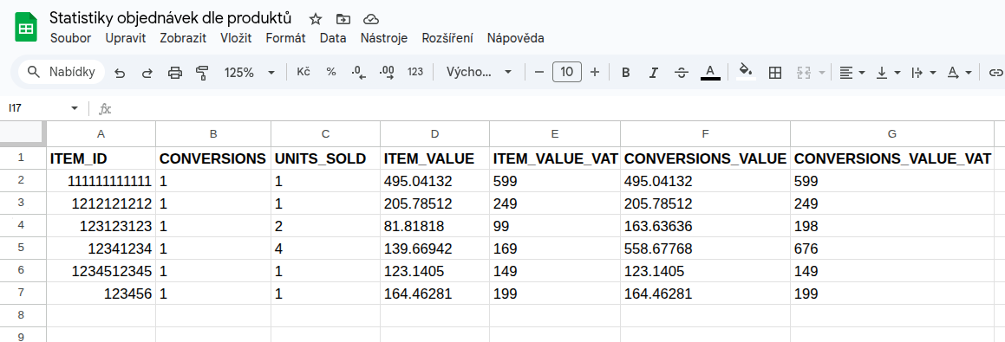Select the paint format roller icon
Viewport: 1005px width, 342px height.
click(202, 73)
